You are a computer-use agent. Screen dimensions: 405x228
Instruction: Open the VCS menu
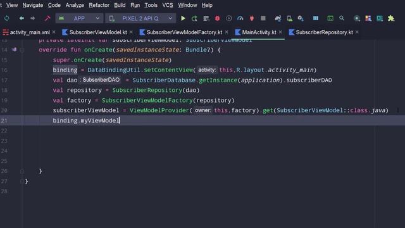pyautogui.click(x=168, y=5)
